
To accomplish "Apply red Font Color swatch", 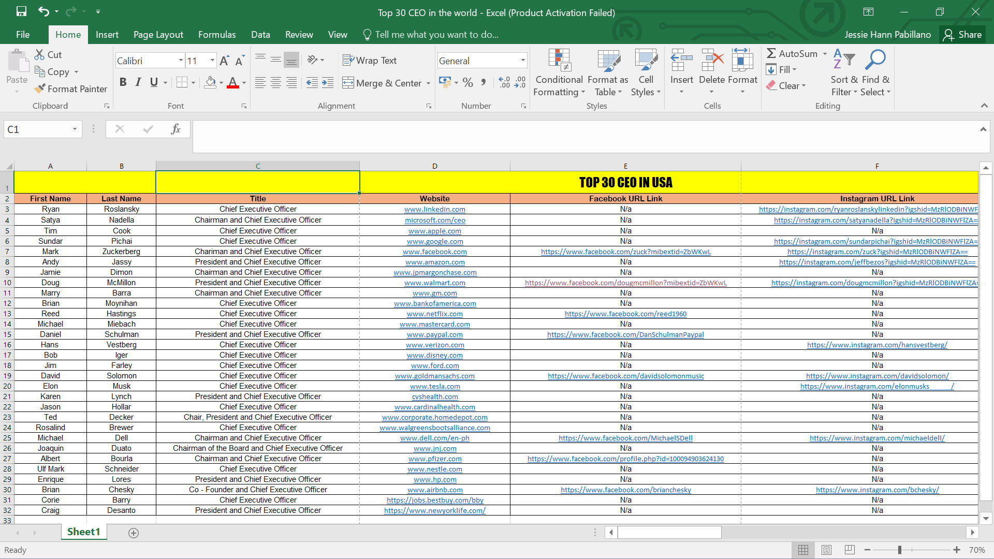I will tap(233, 82).
